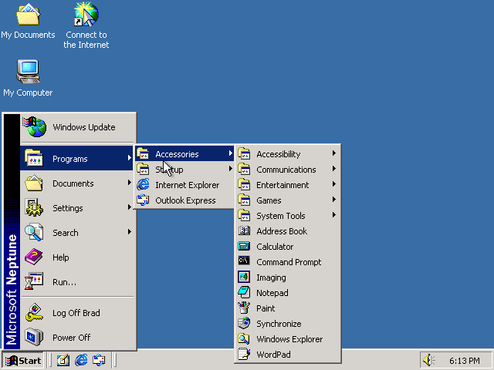Expand the Entertainment submenu arrow

tap(334, 184)
